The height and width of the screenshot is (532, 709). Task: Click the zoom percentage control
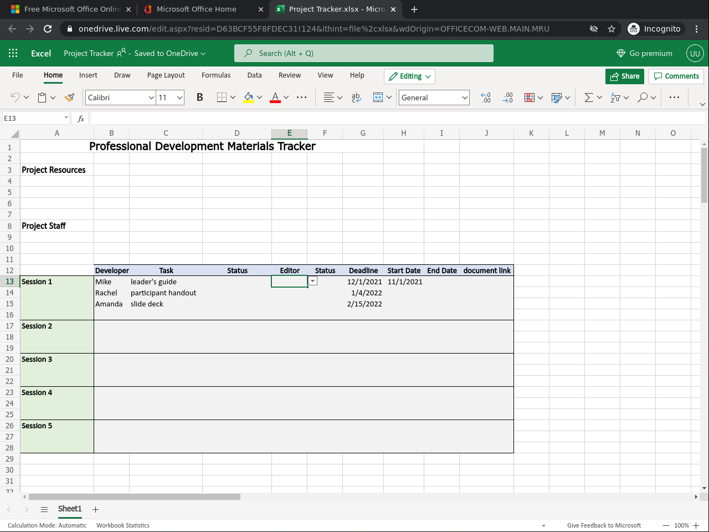pyautogui.click(x=681, y=525)
